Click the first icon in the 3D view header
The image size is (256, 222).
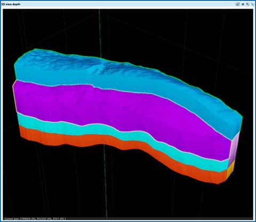point(237,4)
